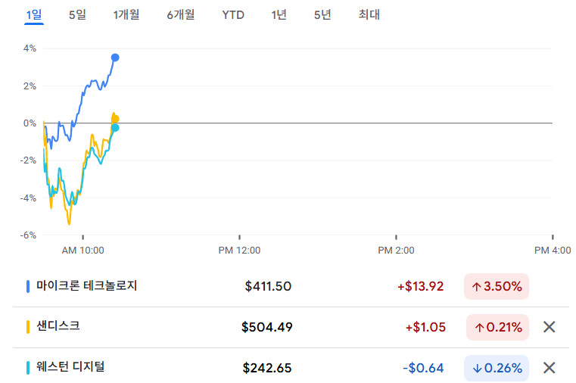Switch to the 5일 range tab
The height and width of the screenshot is (383, 576).
tap(77, 14)
